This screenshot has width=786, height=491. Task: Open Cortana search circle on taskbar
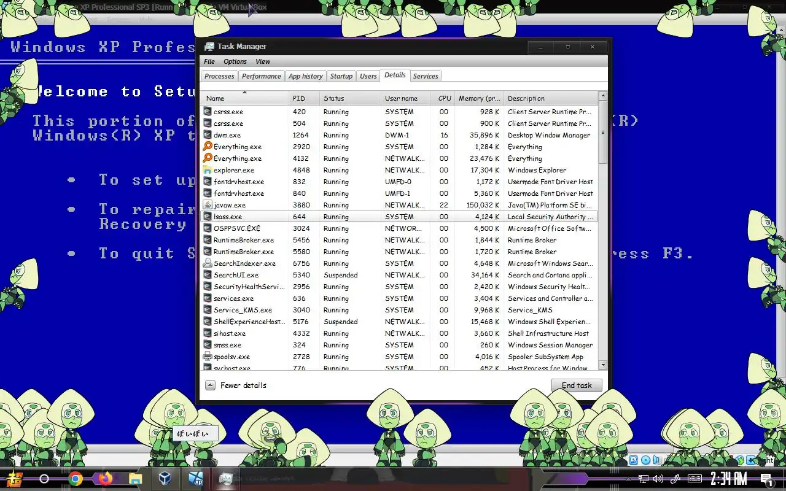tap(44, 479)
